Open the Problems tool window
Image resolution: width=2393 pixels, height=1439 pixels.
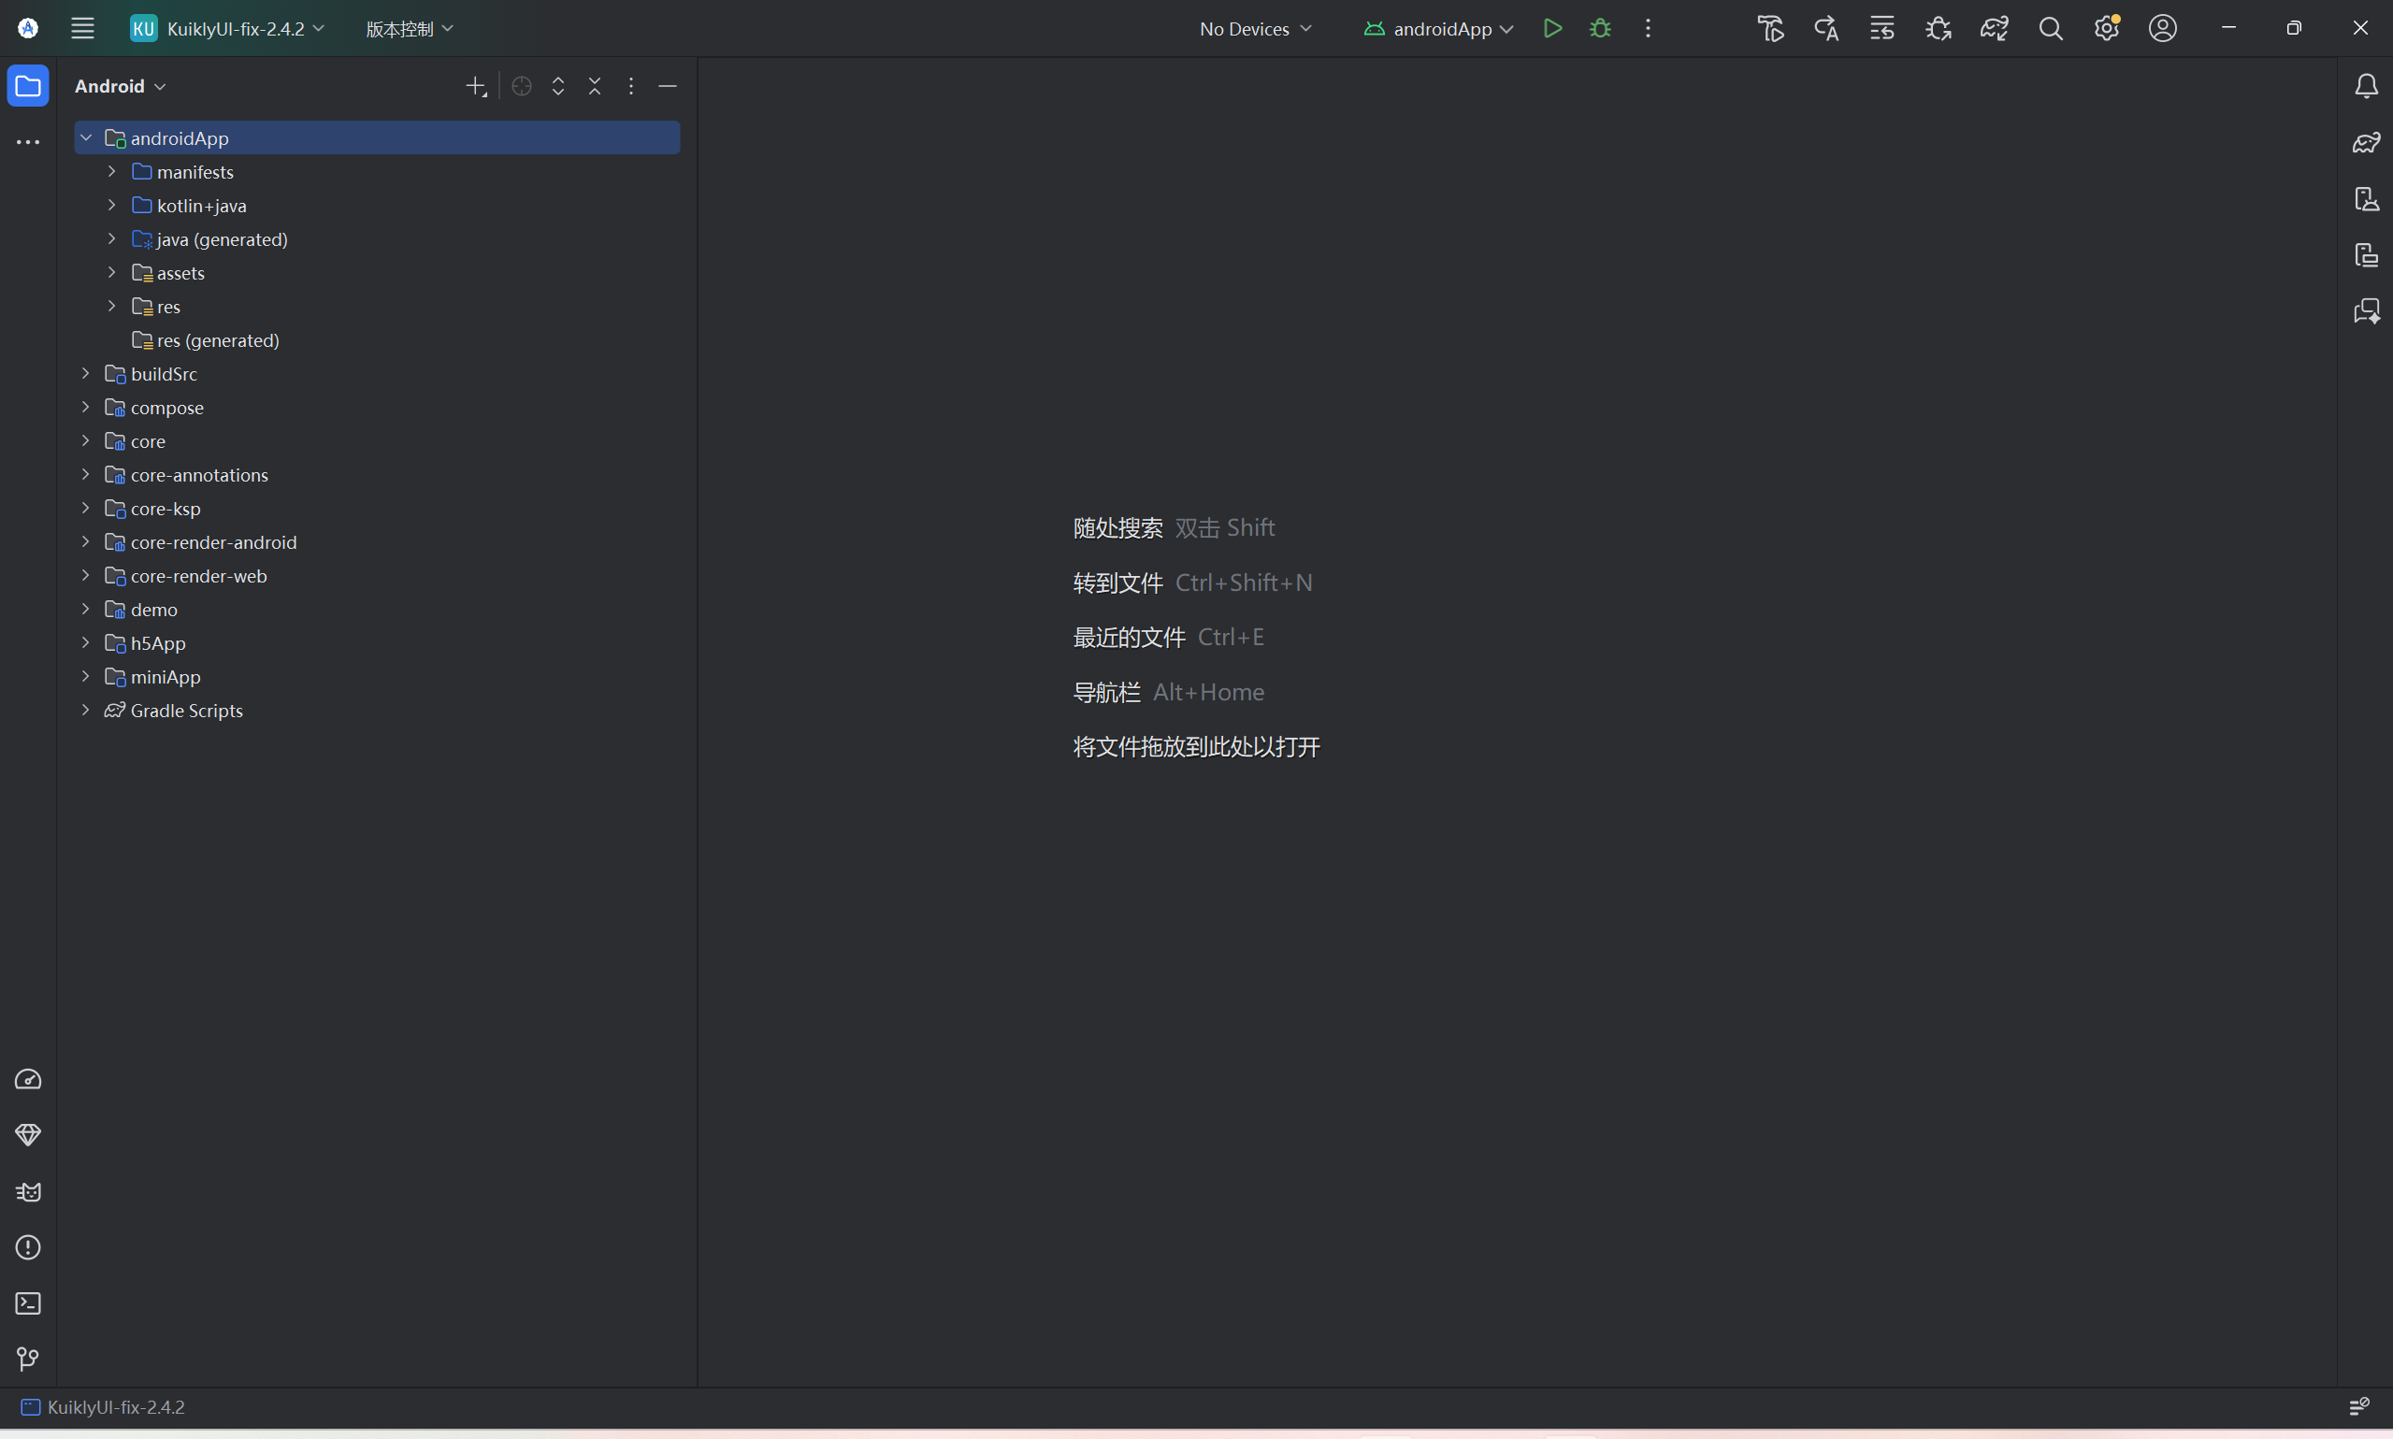point(28,1247)
